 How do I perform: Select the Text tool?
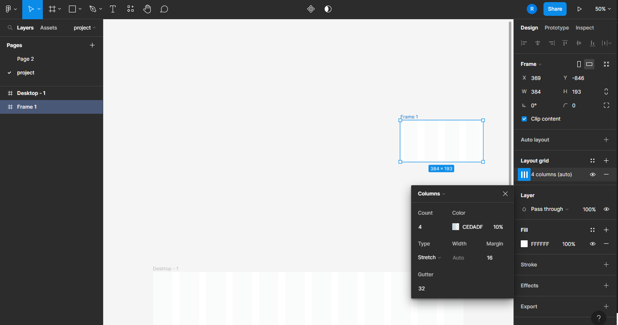click(x=113, y=9)
